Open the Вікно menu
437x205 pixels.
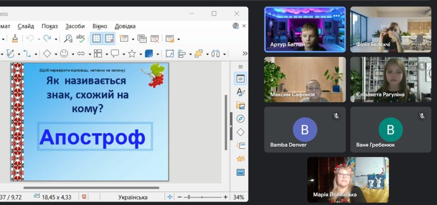pos(100,26)
